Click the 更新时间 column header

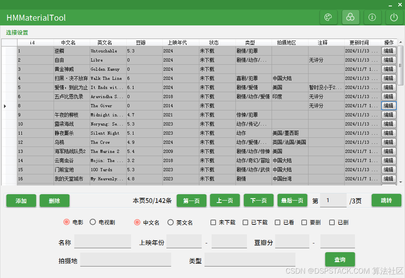click(x=363, y=42)
